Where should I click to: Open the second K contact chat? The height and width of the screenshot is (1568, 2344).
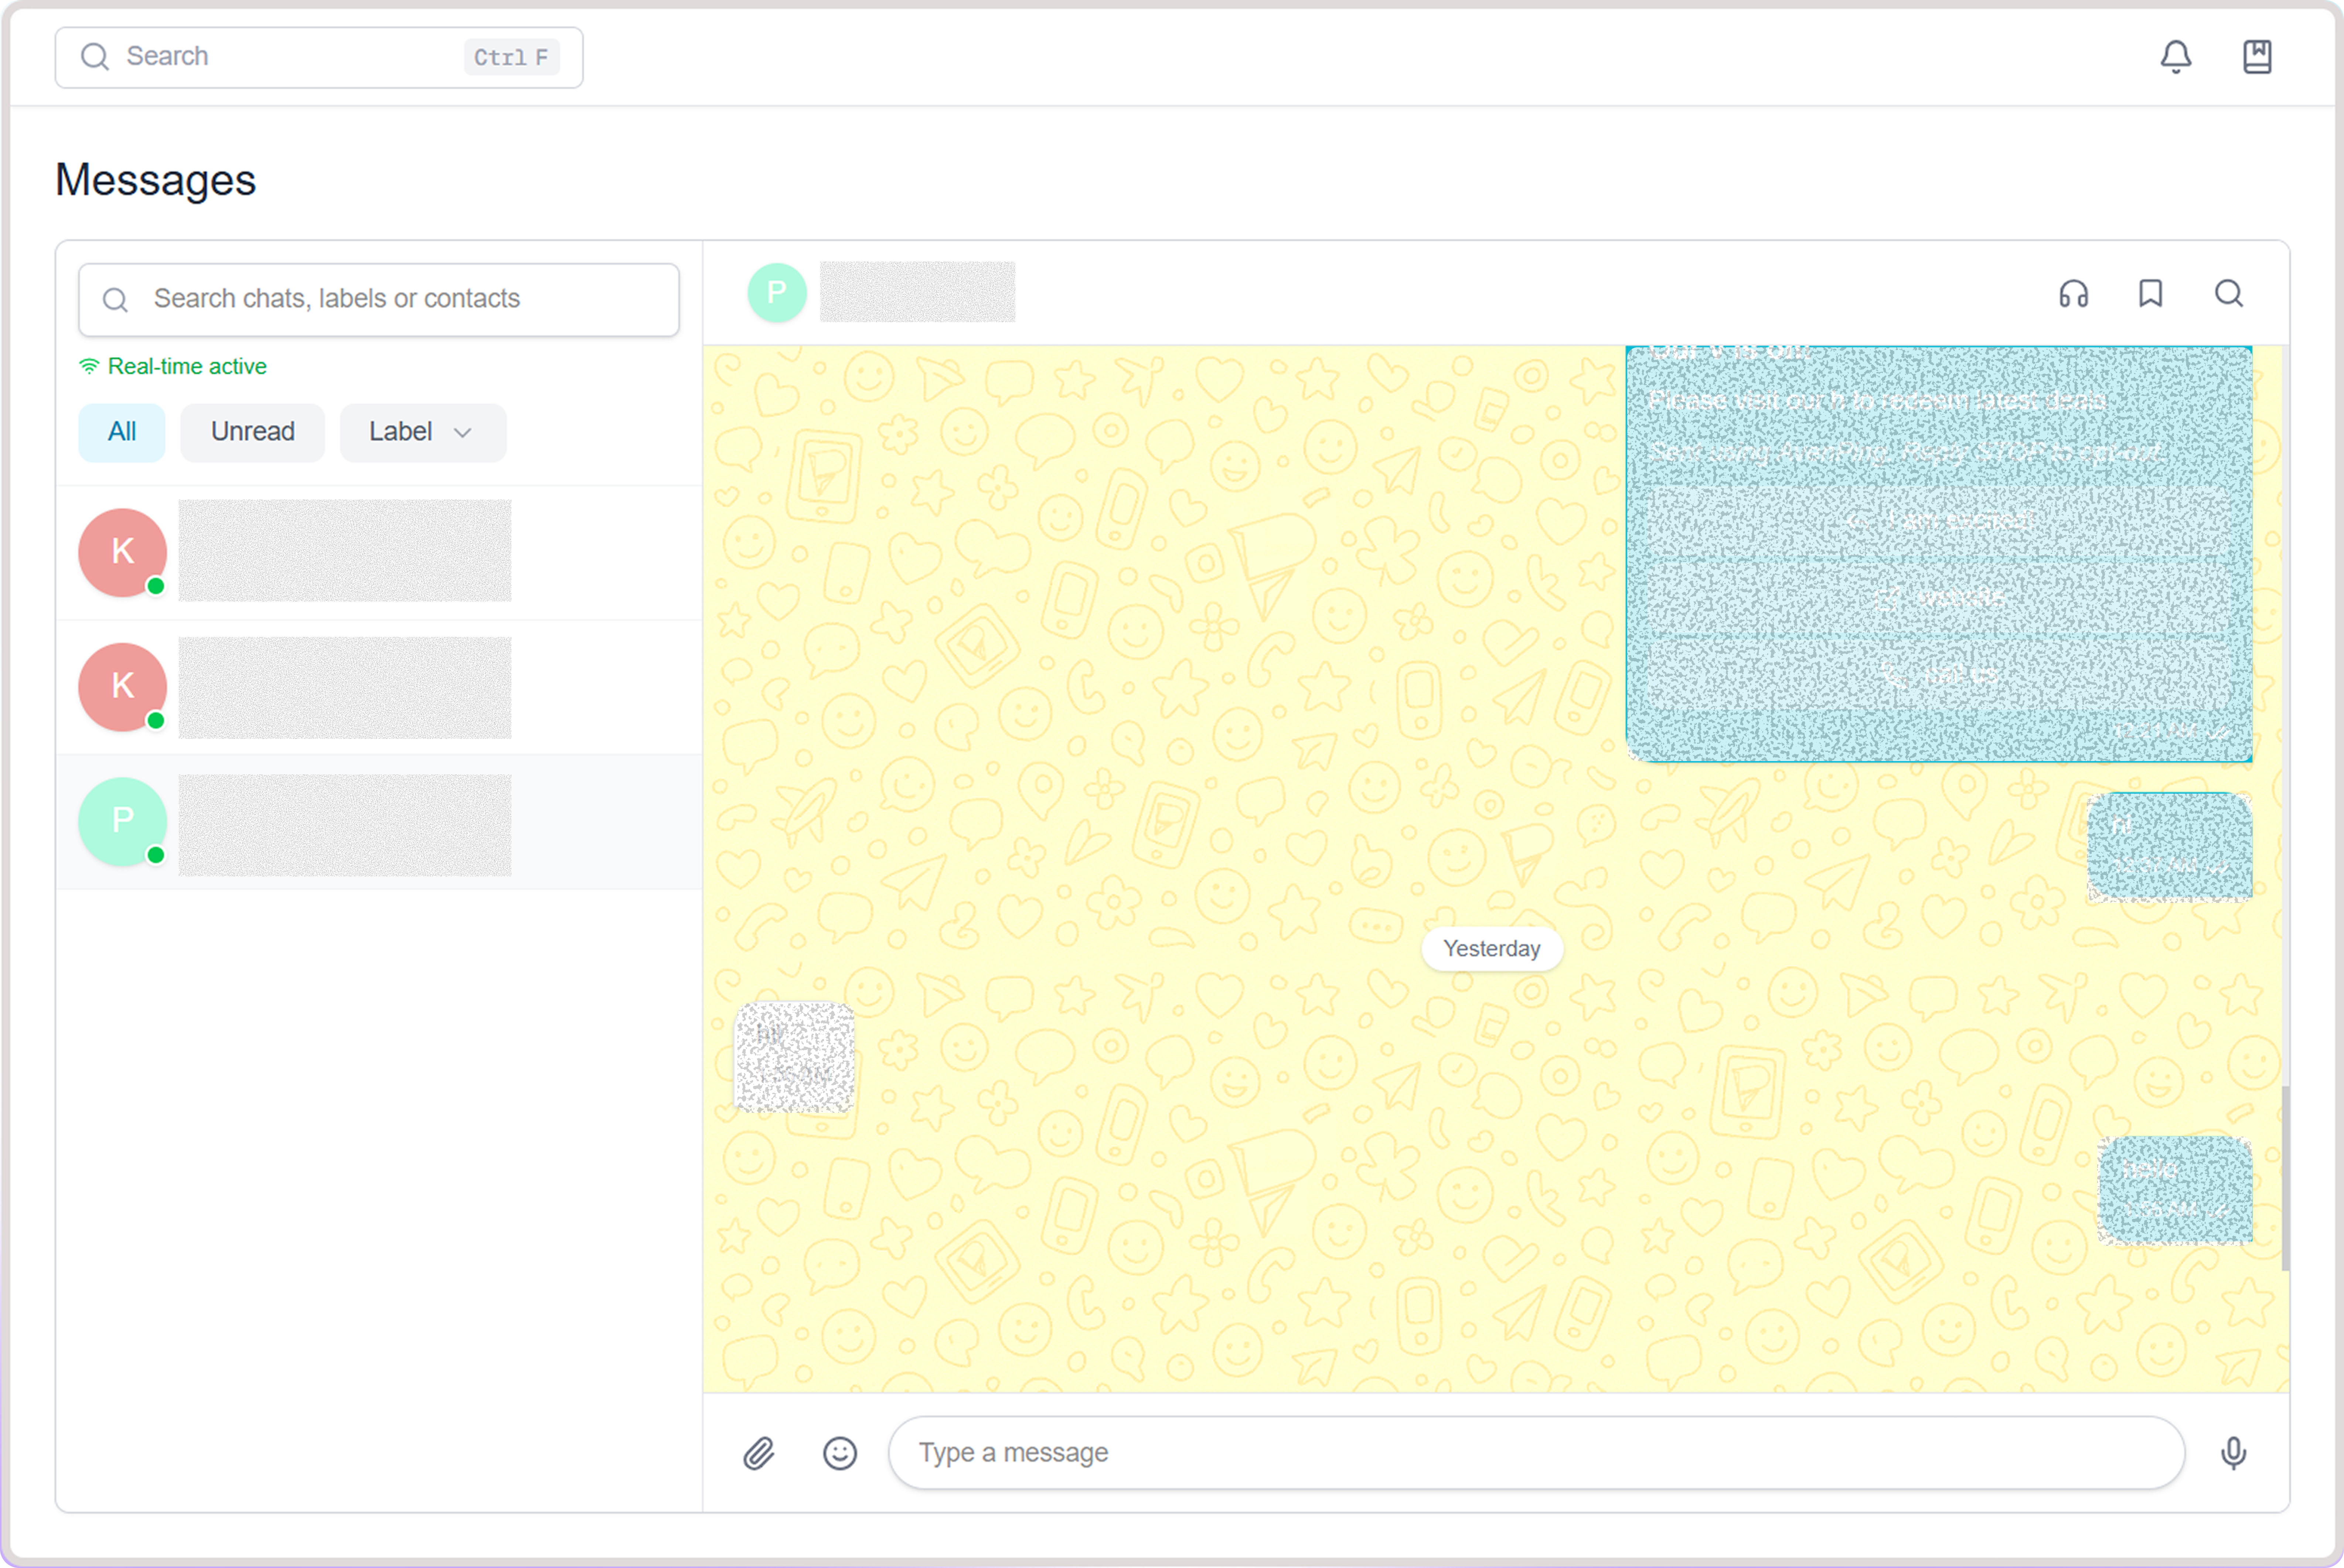379,686
